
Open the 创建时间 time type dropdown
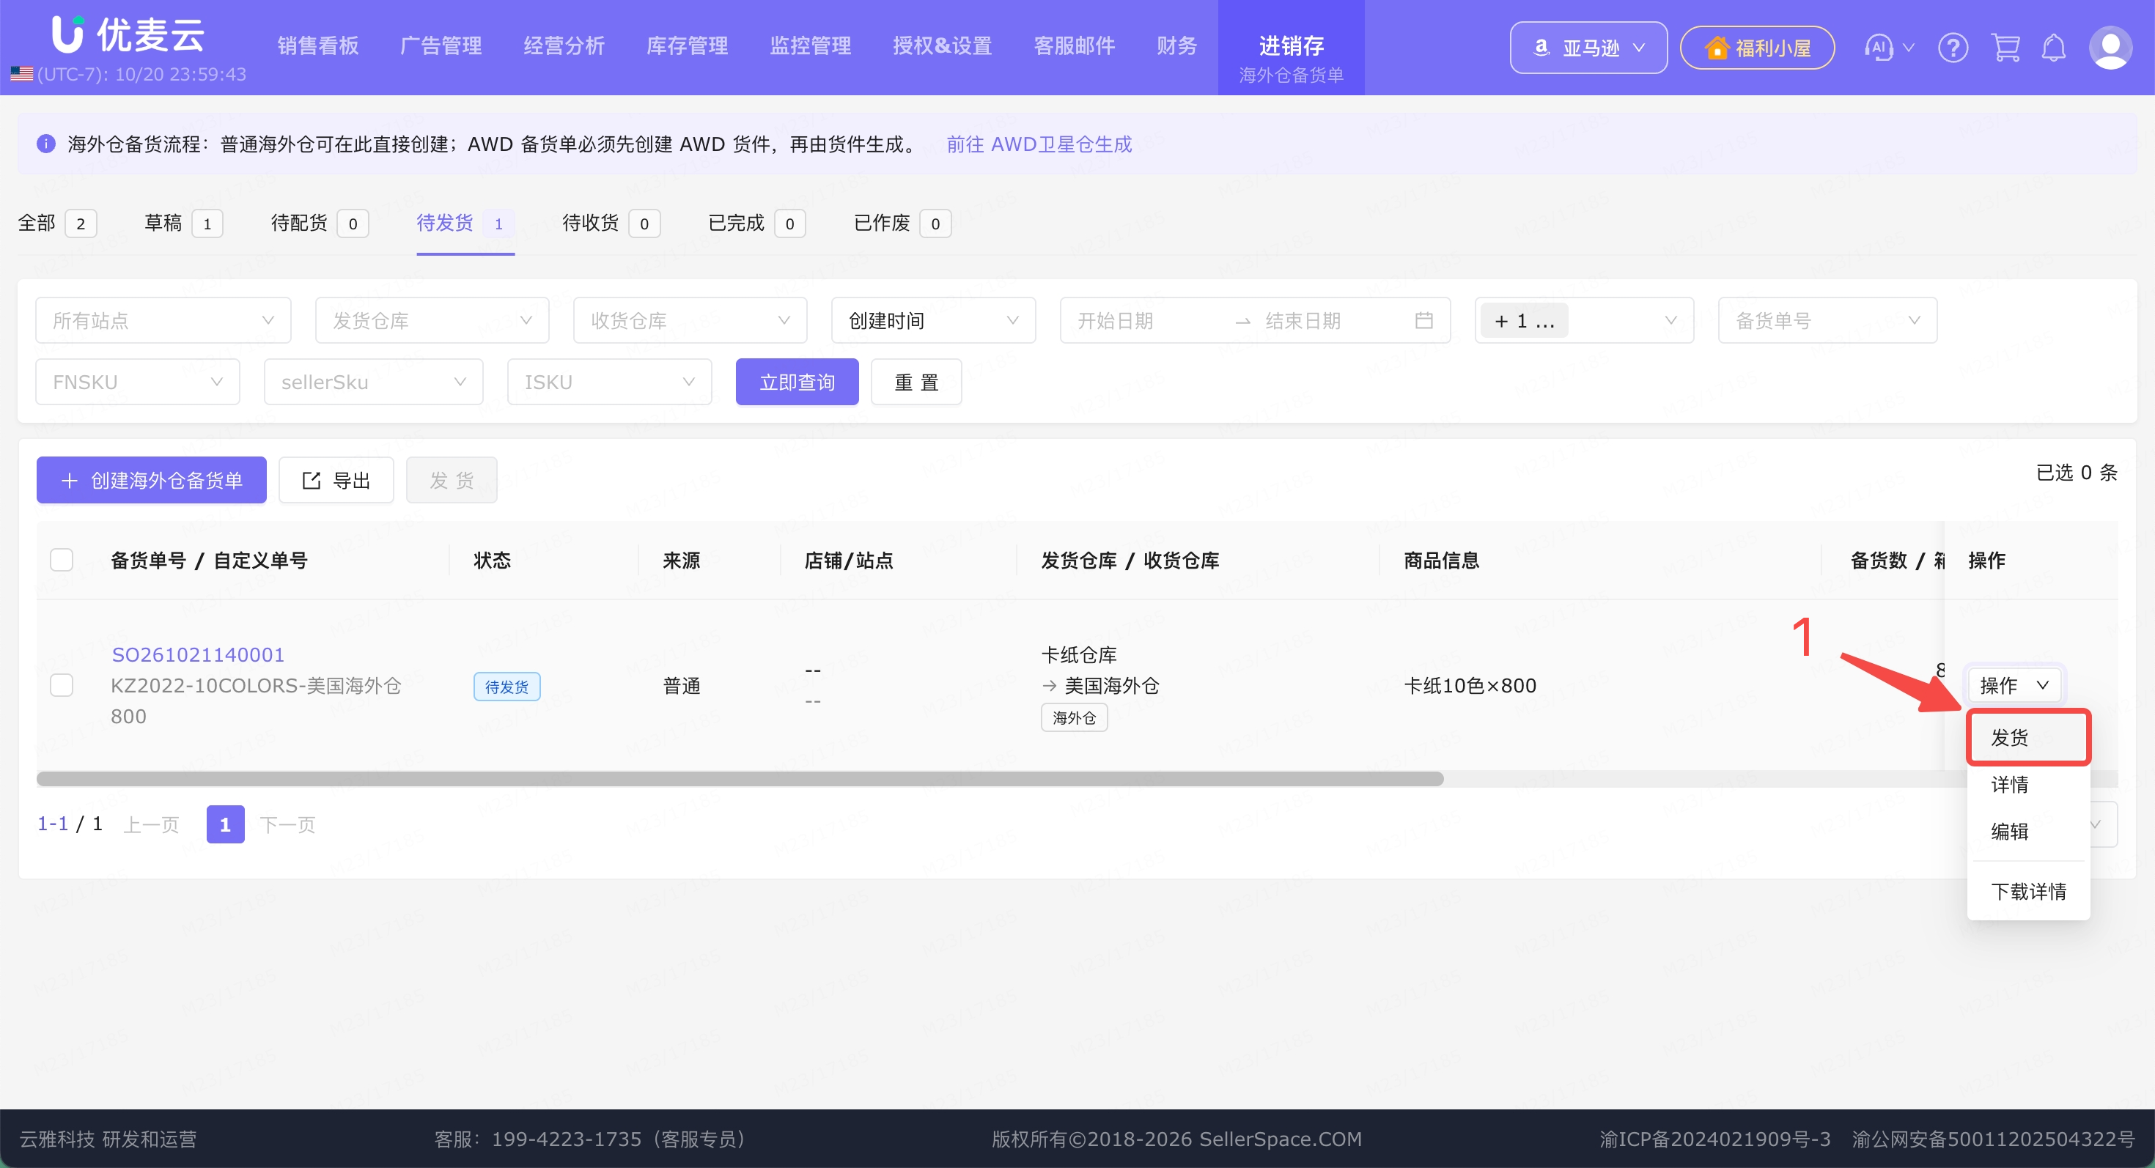[934, 320]
